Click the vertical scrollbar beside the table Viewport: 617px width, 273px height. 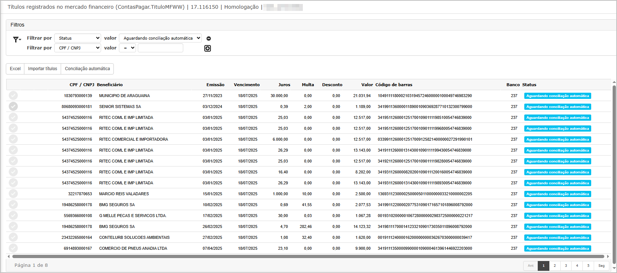point(614,174)
